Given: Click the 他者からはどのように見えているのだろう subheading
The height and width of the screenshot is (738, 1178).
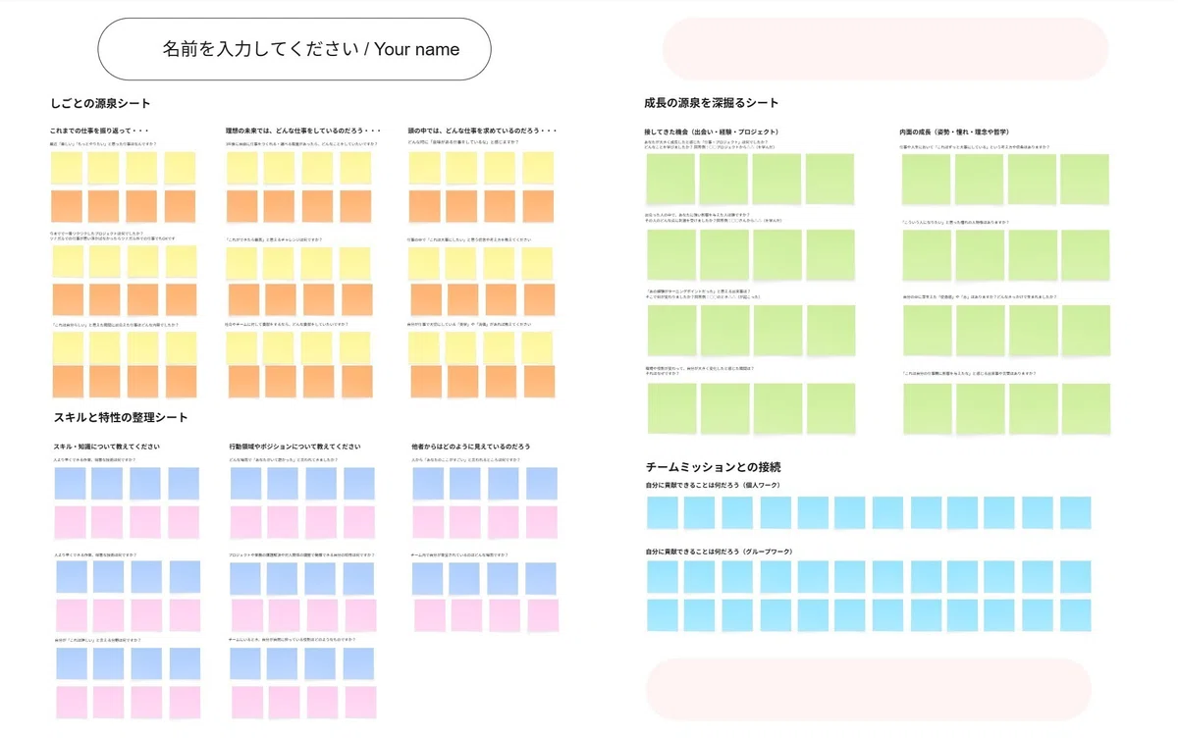Looking at the screenshot, I should pos(471,447).
